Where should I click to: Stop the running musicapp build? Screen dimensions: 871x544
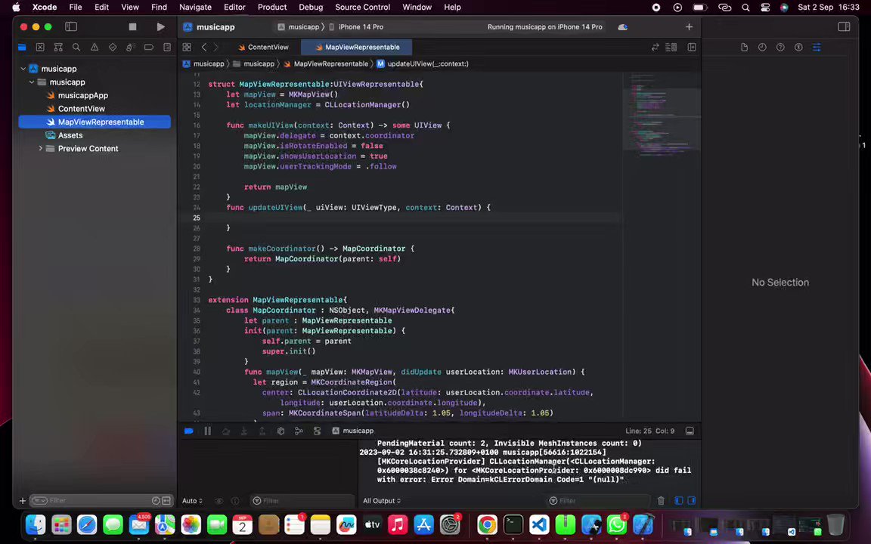[132, 26]
